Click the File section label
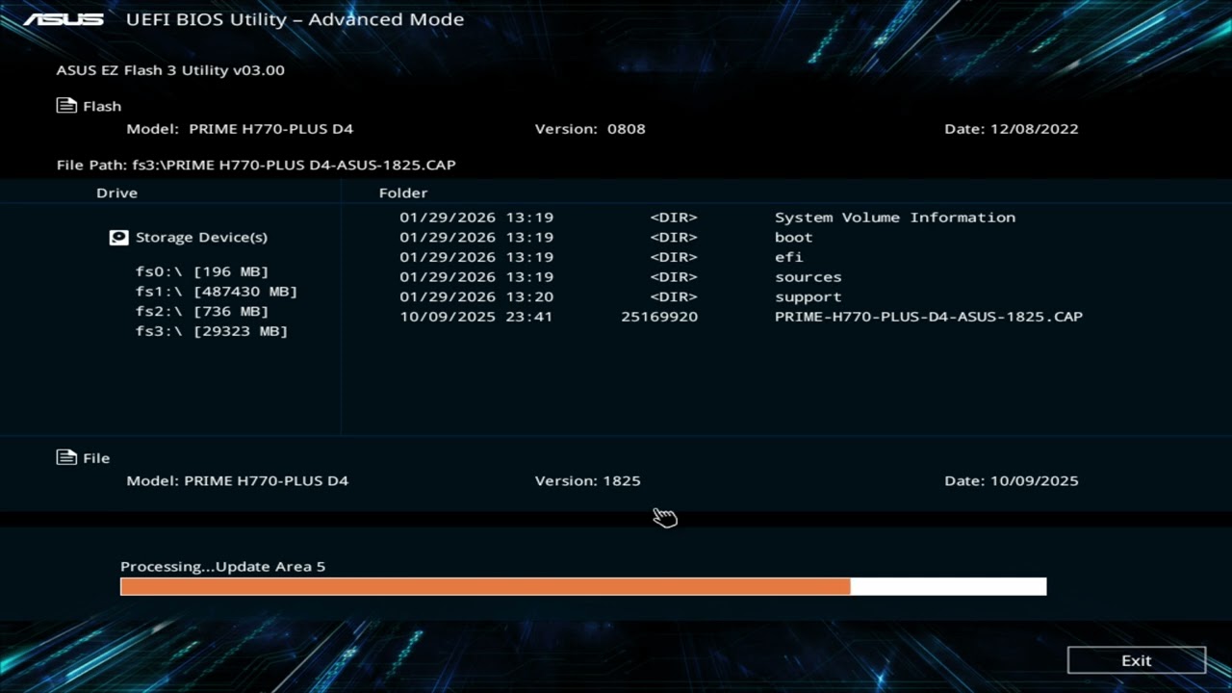 [96, 458]
